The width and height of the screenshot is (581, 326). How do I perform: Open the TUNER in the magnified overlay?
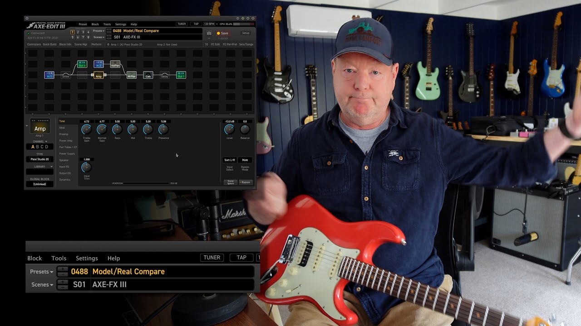212,258
